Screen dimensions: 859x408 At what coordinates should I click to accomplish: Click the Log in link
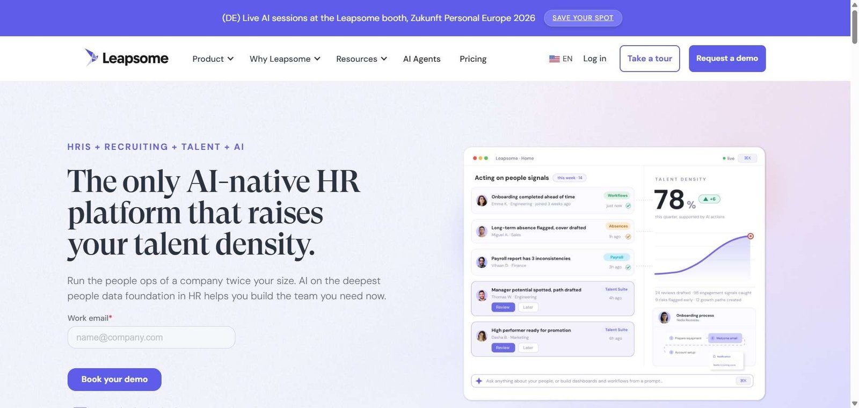point(595,59)
